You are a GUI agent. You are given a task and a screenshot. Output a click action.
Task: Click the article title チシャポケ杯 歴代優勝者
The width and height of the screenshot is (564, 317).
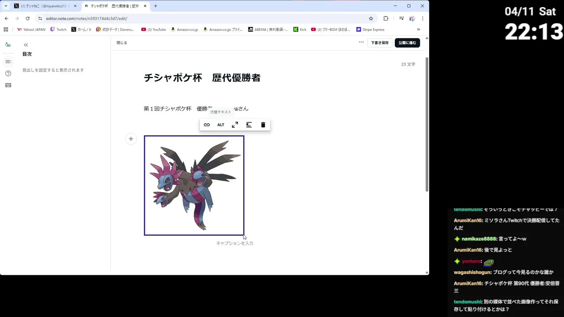click(x=202, y=78)
